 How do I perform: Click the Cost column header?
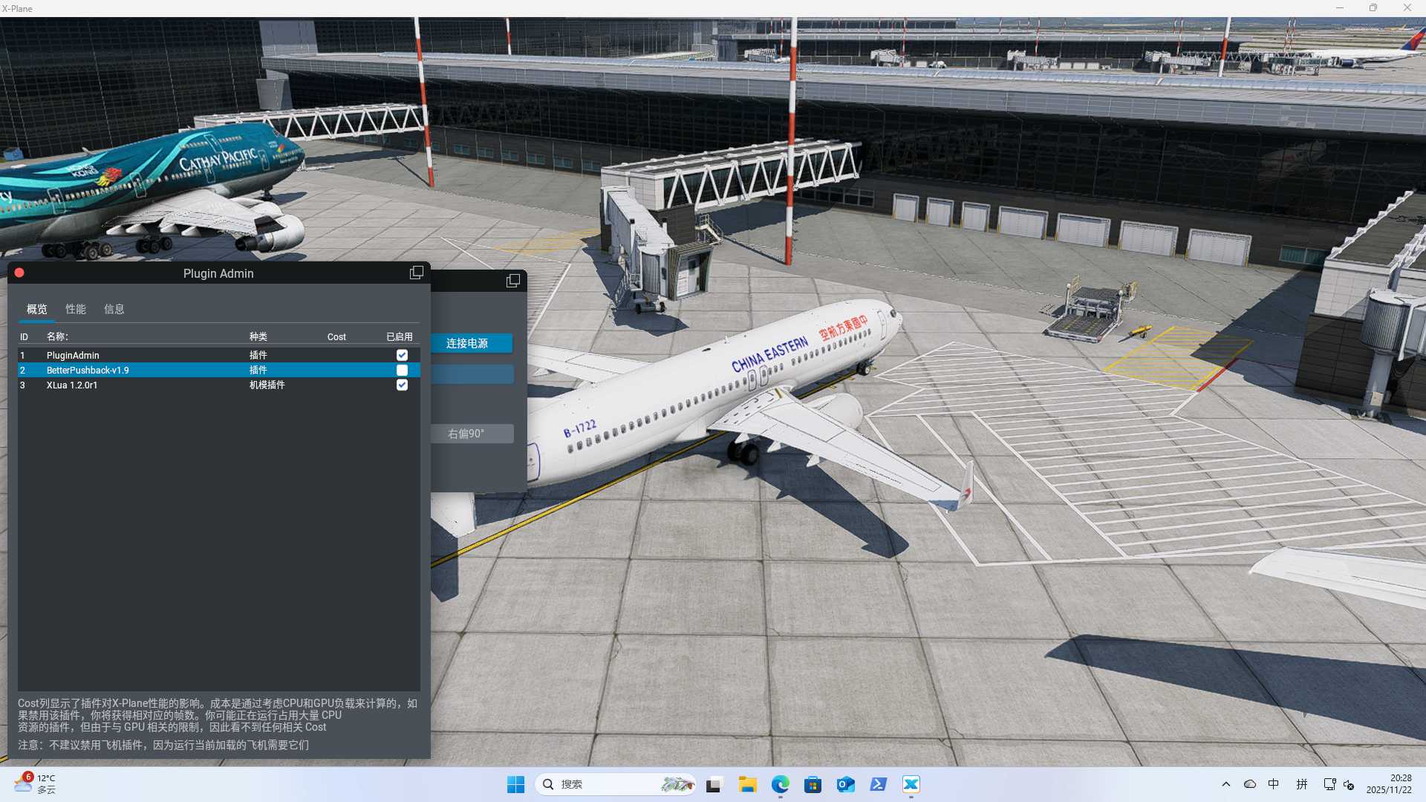[336, 337]
